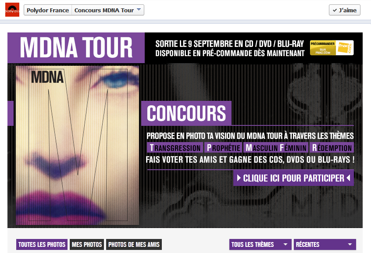Select the Rédemption theme tag
Screen dimensions: 371x253
332,148
